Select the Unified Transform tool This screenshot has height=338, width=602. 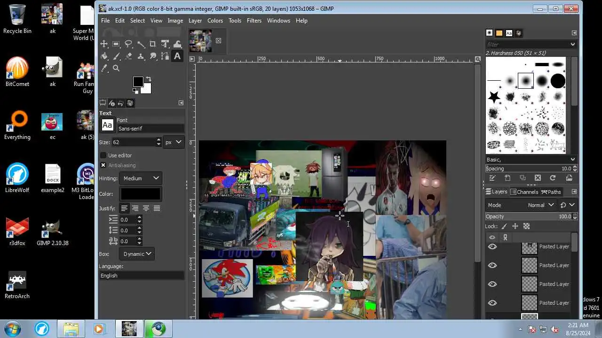pos(165,44)
